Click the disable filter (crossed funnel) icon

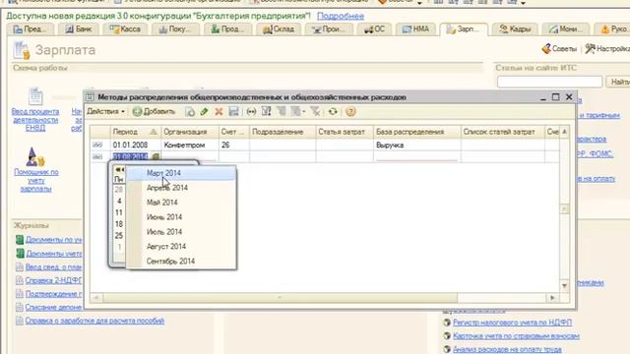(x=315, y=111)
